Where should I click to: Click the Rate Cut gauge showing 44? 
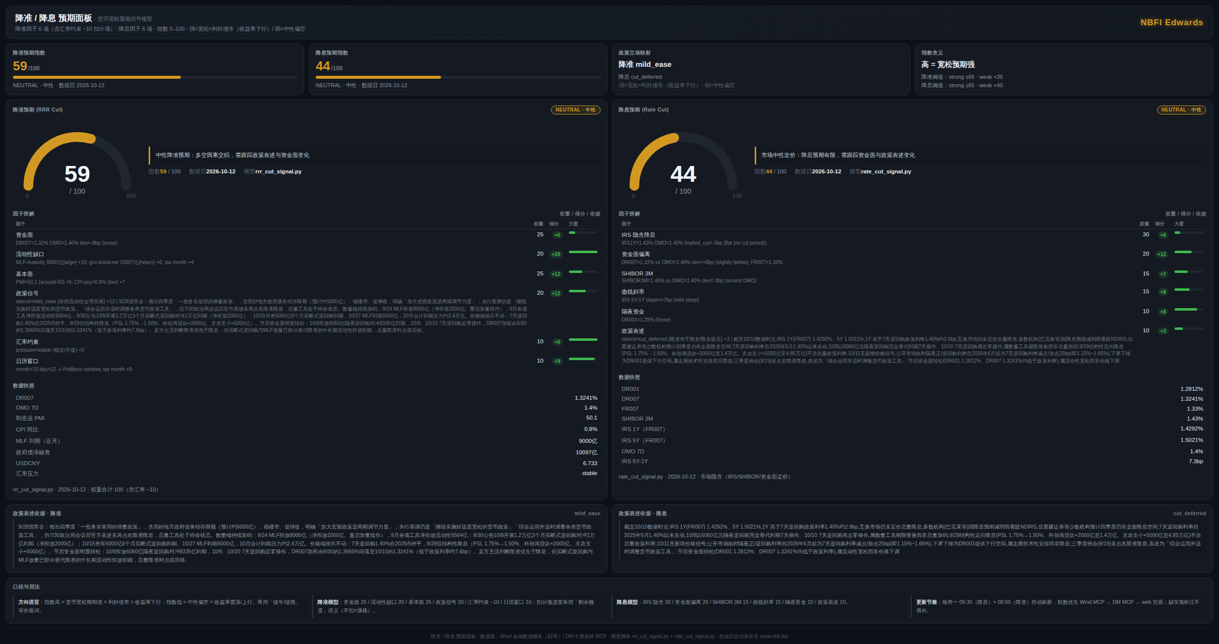(683, 163)
